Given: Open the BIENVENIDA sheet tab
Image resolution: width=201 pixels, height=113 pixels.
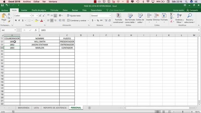Looking at the screenshot, I should point(24,108).
